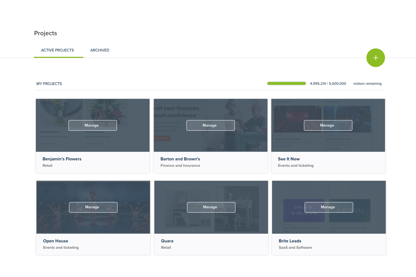Manage the Open House project
Screen dimensions: 416x277
(x=93, y=207)
